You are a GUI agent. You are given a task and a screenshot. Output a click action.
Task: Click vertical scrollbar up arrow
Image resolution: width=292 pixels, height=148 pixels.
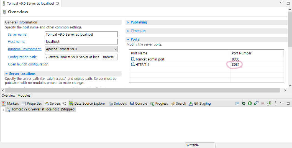(x=290, y=9)
